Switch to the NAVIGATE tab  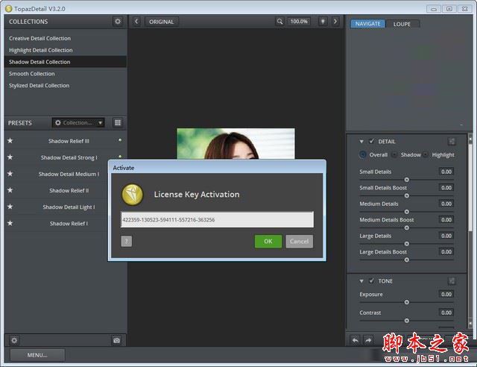coord(367,24)
